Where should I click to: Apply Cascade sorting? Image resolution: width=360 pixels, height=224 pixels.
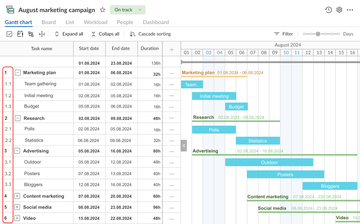click(150, 34)
